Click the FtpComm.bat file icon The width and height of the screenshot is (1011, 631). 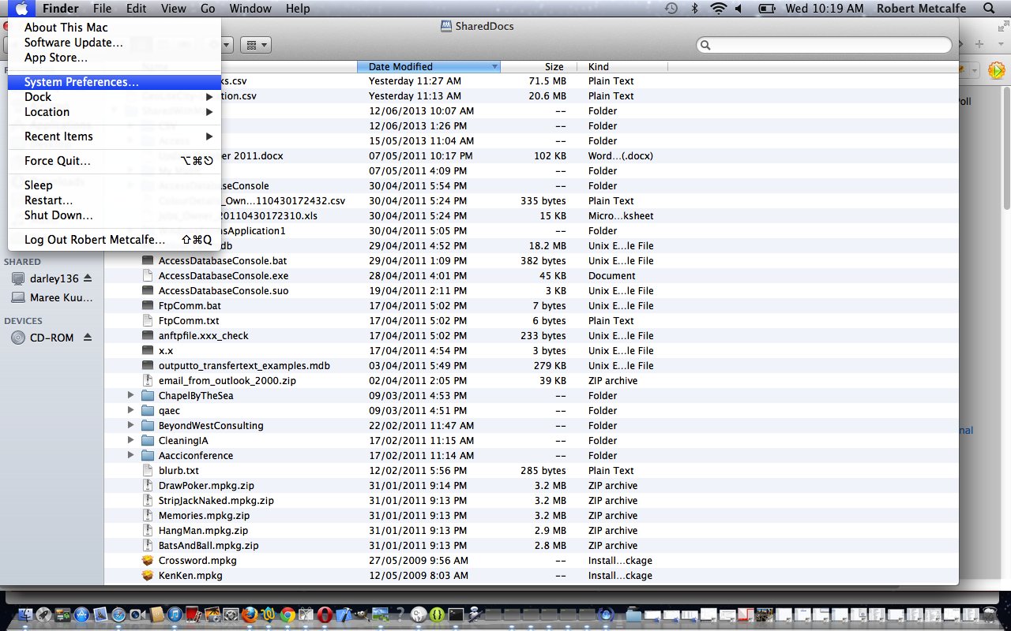(147, 305)
